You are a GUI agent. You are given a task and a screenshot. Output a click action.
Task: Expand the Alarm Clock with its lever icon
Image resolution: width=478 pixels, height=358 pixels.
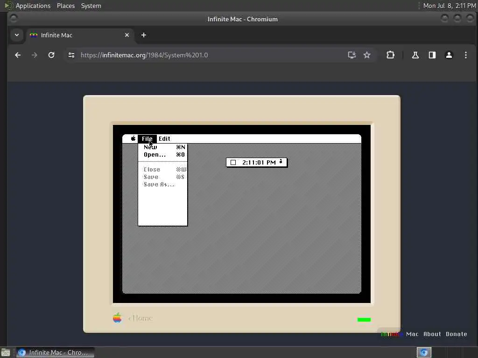click(281, 162)
